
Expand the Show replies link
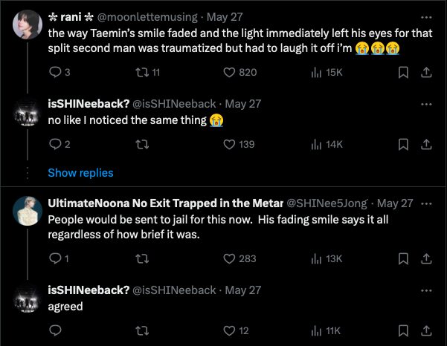80,172
